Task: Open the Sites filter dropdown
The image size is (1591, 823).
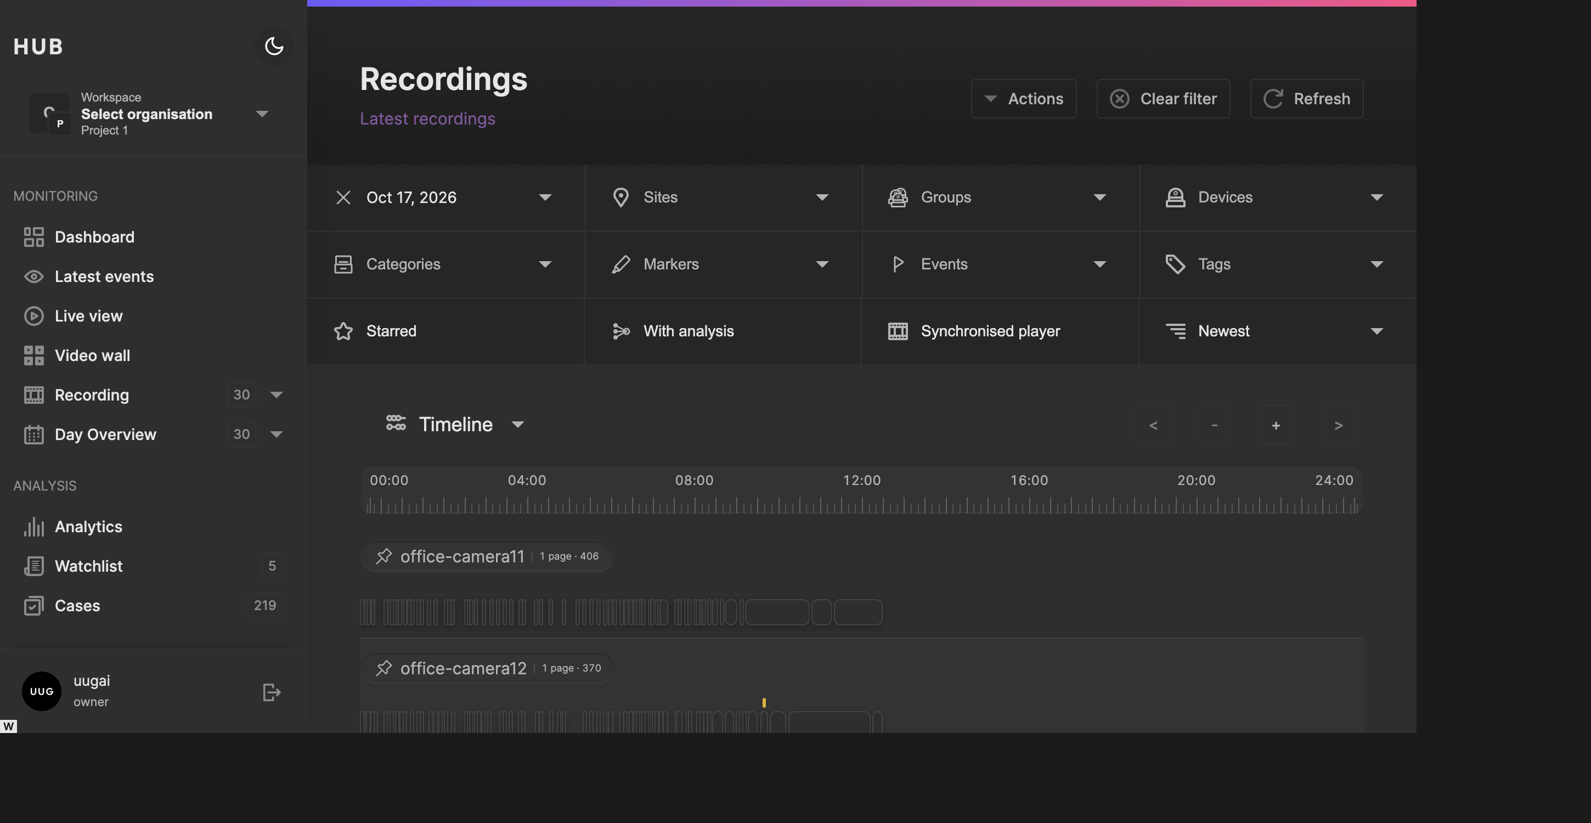Action: 723,198
